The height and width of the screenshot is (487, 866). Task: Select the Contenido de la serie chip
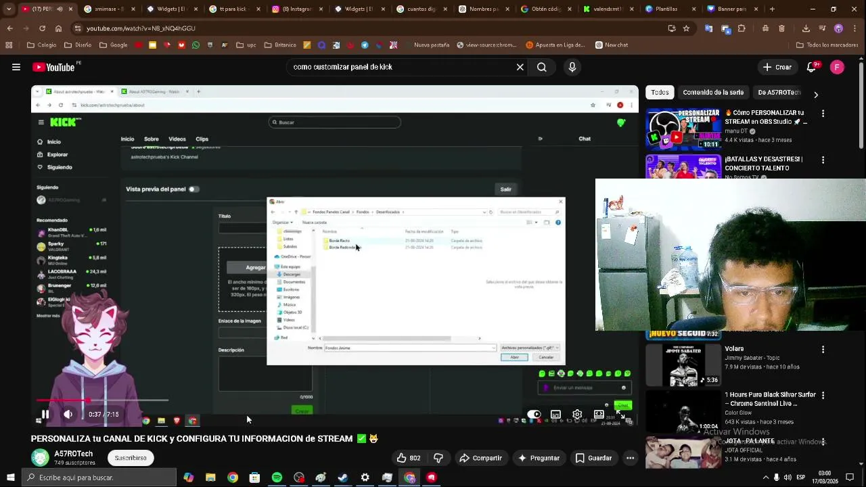click(x=713, y=93)
